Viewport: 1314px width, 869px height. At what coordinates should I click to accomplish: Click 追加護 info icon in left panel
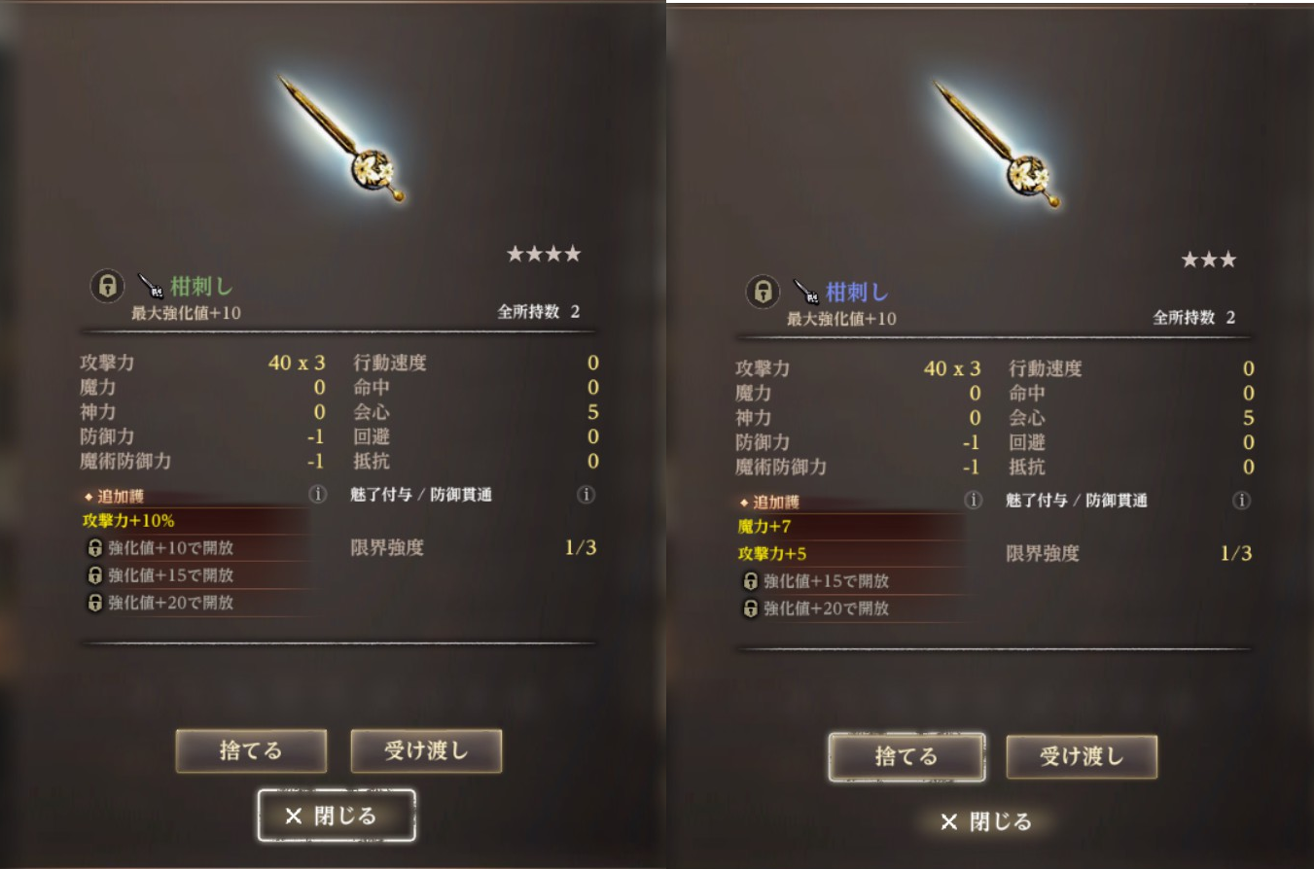(x=317, y=494)
